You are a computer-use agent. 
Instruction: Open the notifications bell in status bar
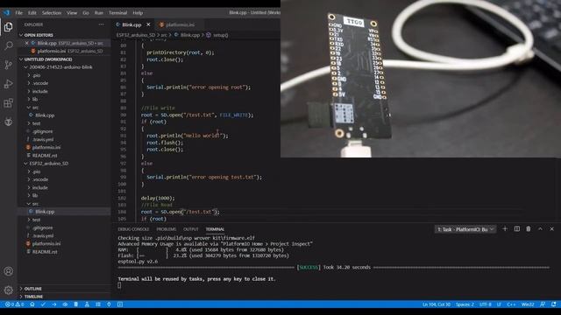tap(554, 304)
